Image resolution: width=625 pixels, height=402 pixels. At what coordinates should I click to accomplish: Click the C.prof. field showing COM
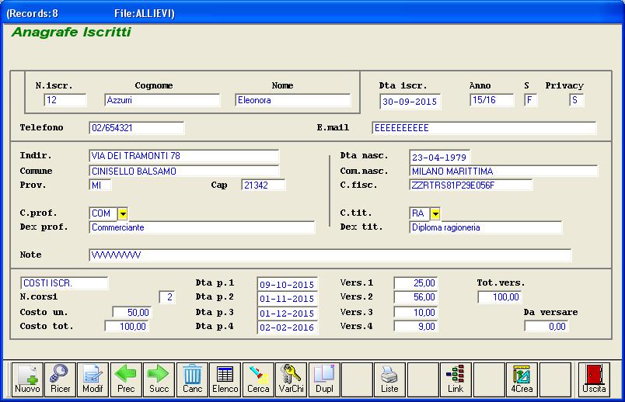tap(103, 213)
